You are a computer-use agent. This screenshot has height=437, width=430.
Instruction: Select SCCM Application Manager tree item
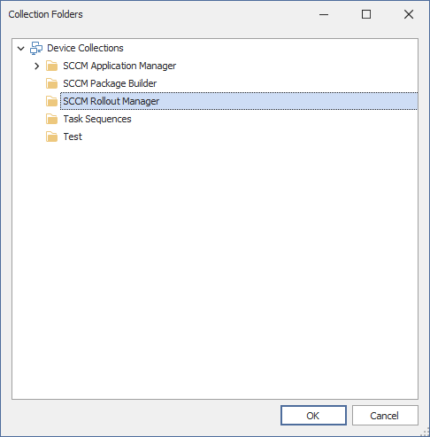point(119,66)
